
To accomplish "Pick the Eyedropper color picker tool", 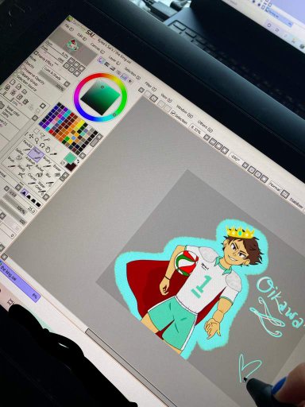I will 54,153.
